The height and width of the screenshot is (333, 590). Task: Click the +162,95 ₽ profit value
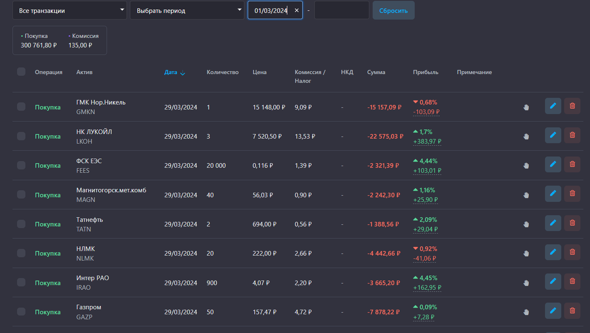point(427,287)
